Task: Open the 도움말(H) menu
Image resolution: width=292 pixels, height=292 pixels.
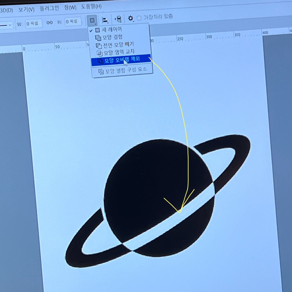Action: pos(91,7)
